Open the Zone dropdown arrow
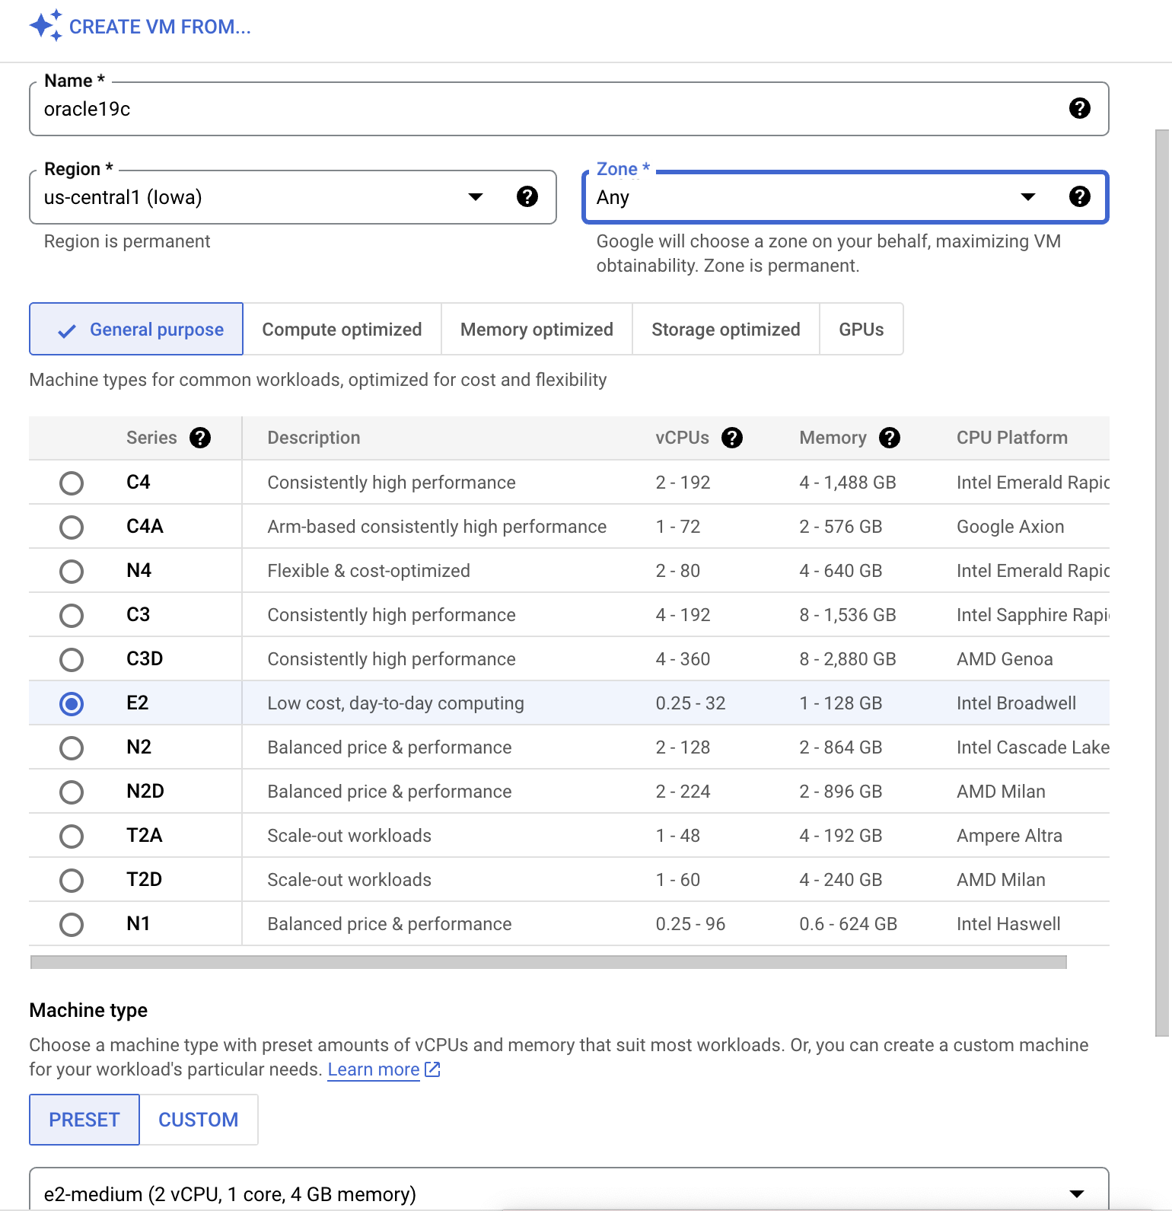 click(1027, 197)
